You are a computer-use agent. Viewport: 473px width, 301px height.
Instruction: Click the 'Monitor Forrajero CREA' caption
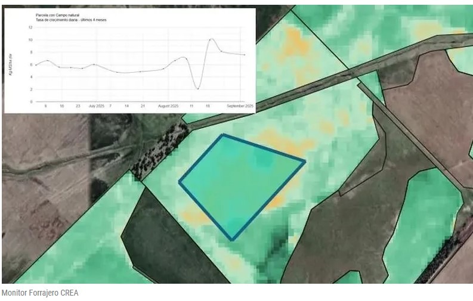coord(40,293)
